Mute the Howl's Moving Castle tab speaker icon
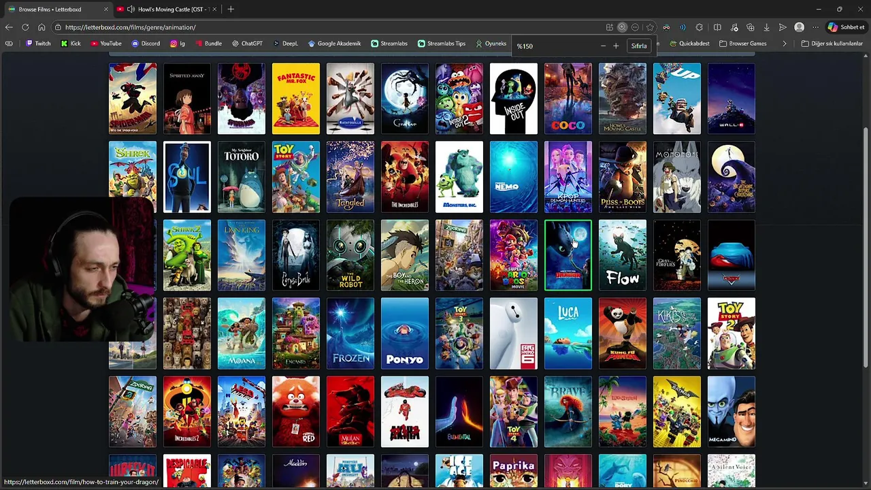Image resolution: width=871 pixels, height=490 pixels. 130,9
